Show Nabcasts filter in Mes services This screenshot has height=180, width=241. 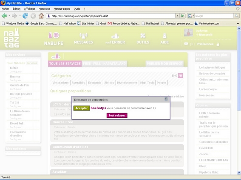tap(20, 63)
